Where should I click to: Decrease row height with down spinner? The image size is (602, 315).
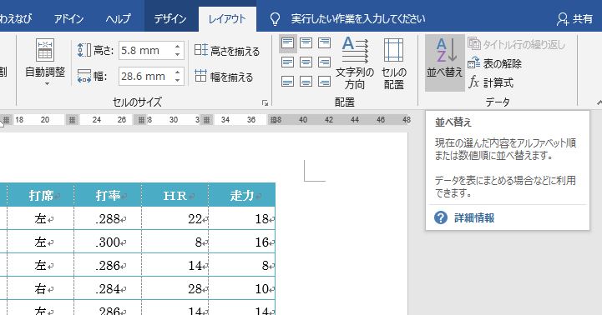click(177, 54)
